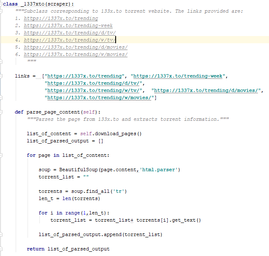The width and height of the screenshot is (269, 256).
Task: Click the 'for page in list_of_content:' line
Action: [x=68, y=156]
